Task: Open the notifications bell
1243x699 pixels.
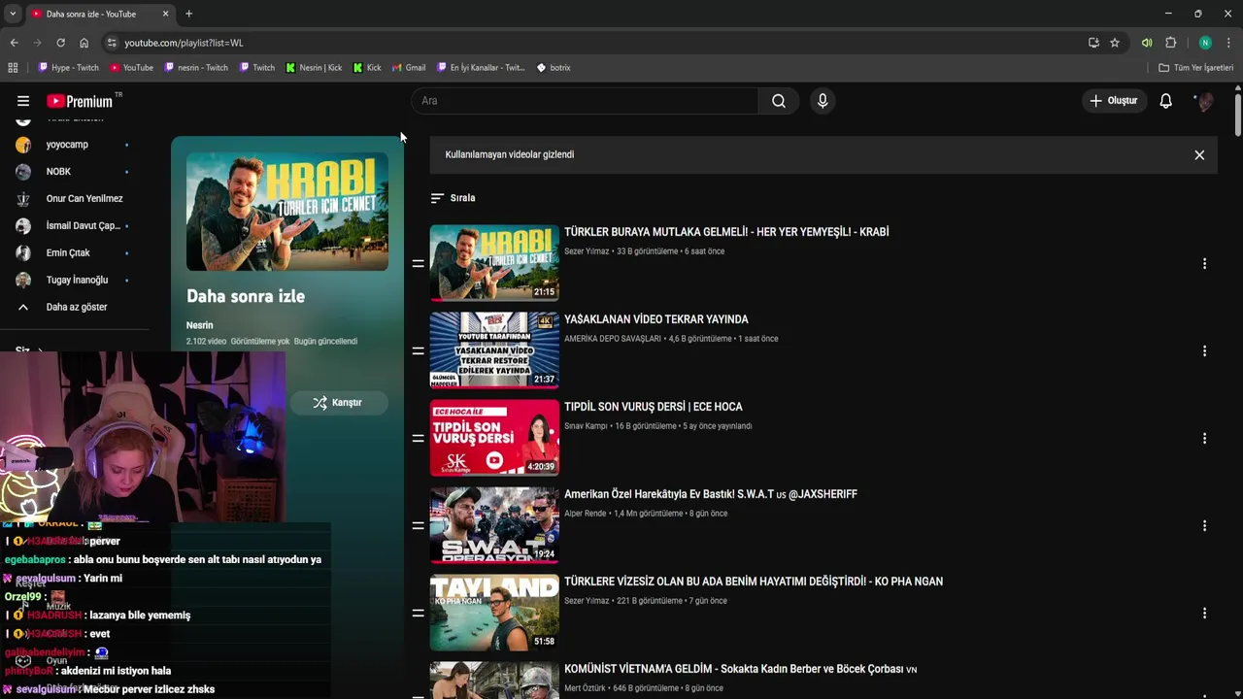Action: [x=1166, y=101]
